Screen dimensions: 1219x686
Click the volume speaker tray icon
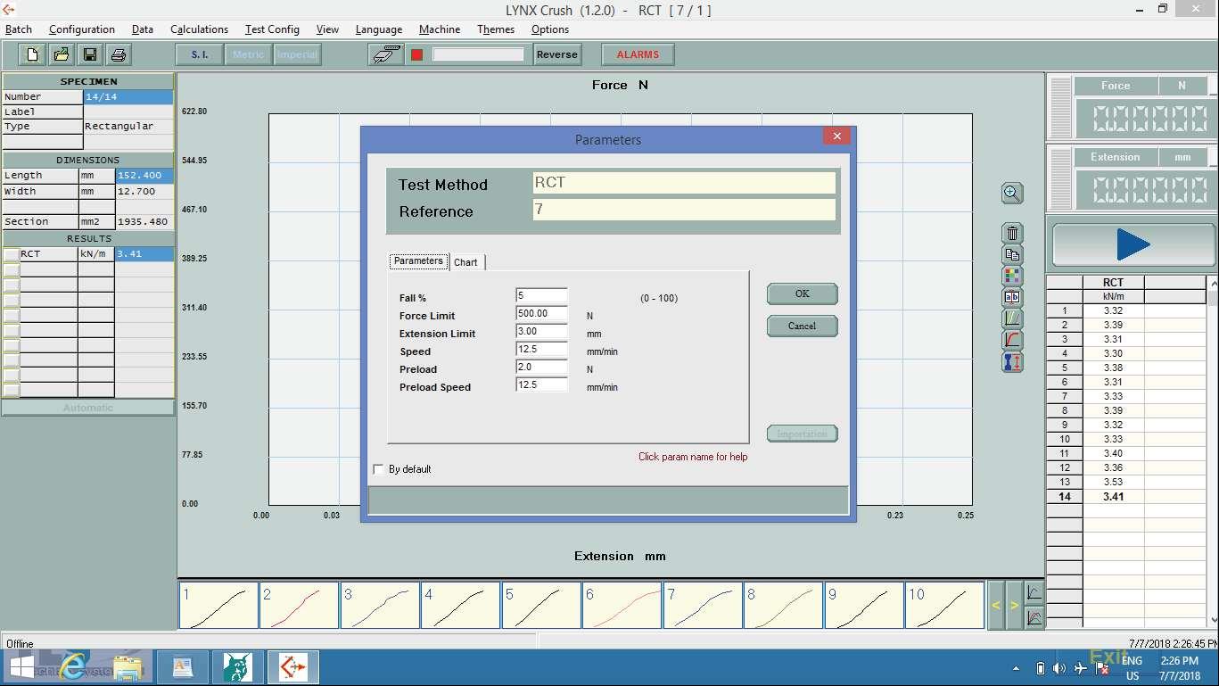(1059, 668)
